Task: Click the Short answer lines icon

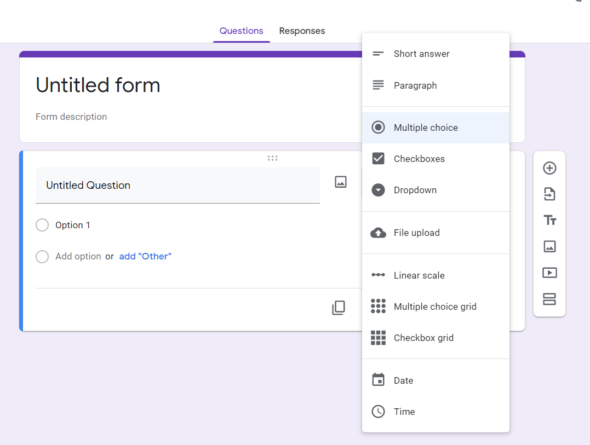Action: (378, 54)
